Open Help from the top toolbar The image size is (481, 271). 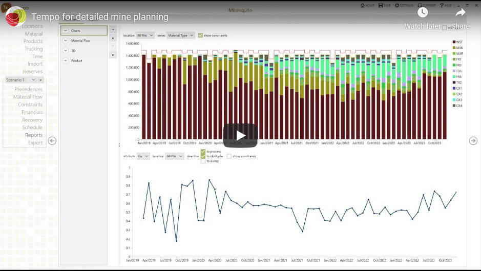click(x=446, y=5)
